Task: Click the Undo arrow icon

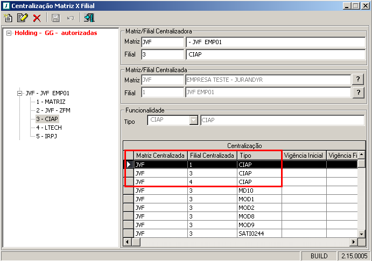Action: click(x=70, y=18)
